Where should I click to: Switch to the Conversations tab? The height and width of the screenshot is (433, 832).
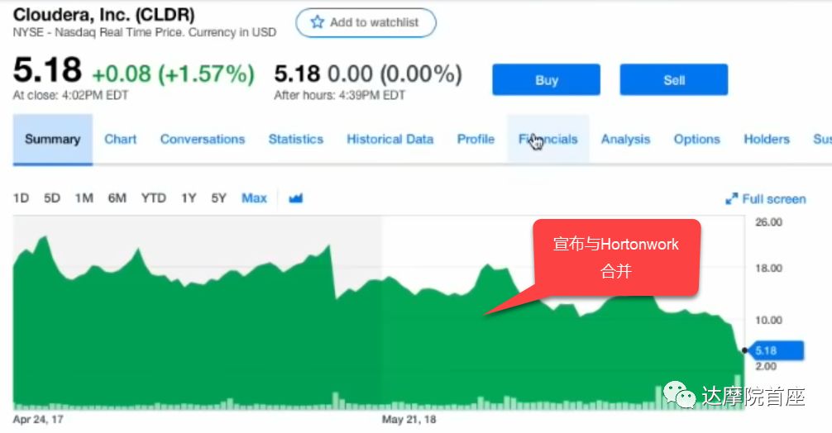coord(203,140)
